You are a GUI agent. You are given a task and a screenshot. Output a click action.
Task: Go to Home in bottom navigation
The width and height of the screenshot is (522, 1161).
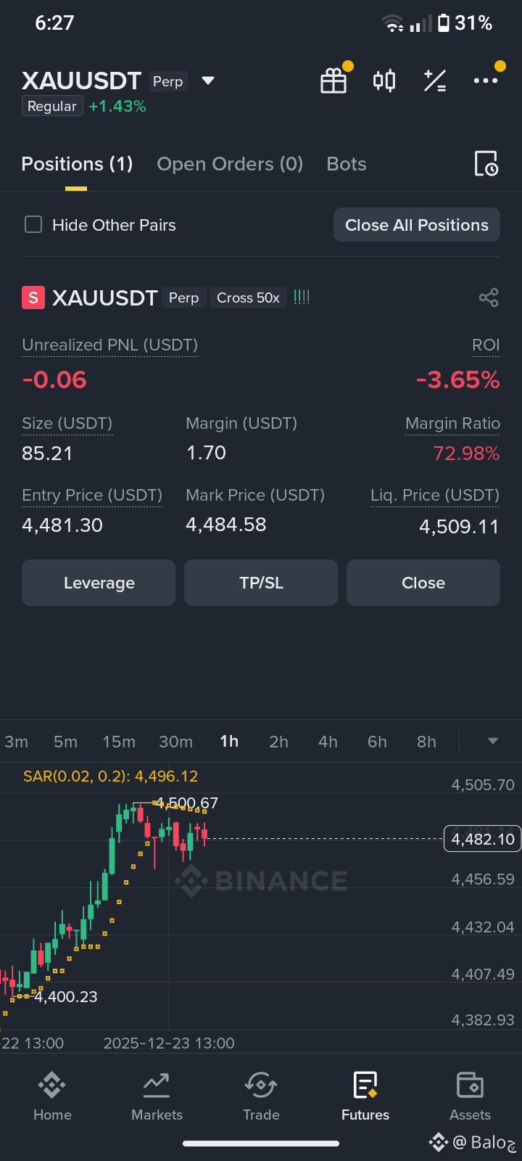coord(52,1096)
